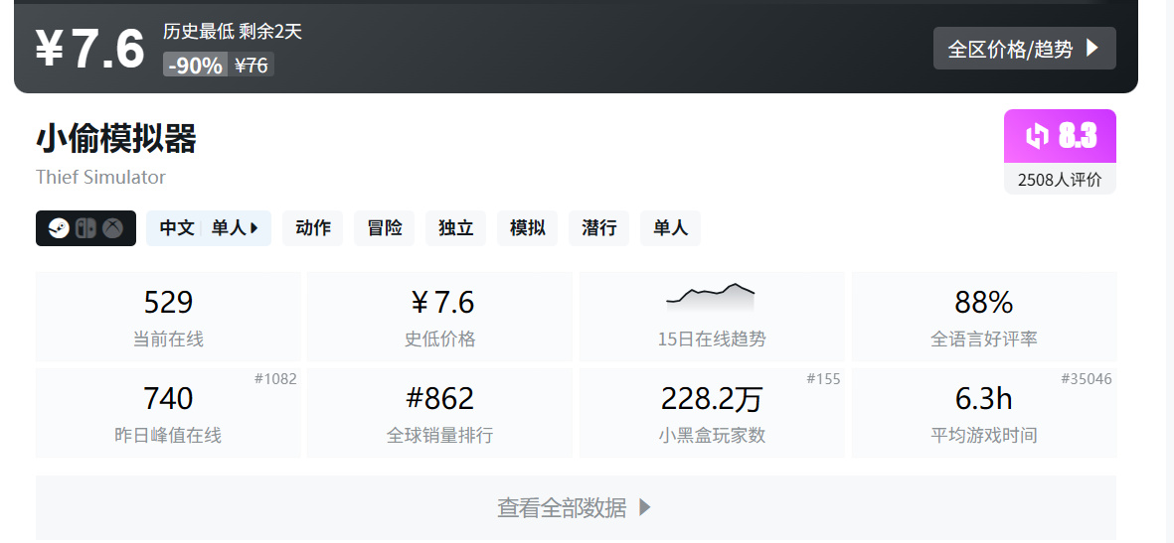Click the 8.3 rating score

pos(1079,136)
